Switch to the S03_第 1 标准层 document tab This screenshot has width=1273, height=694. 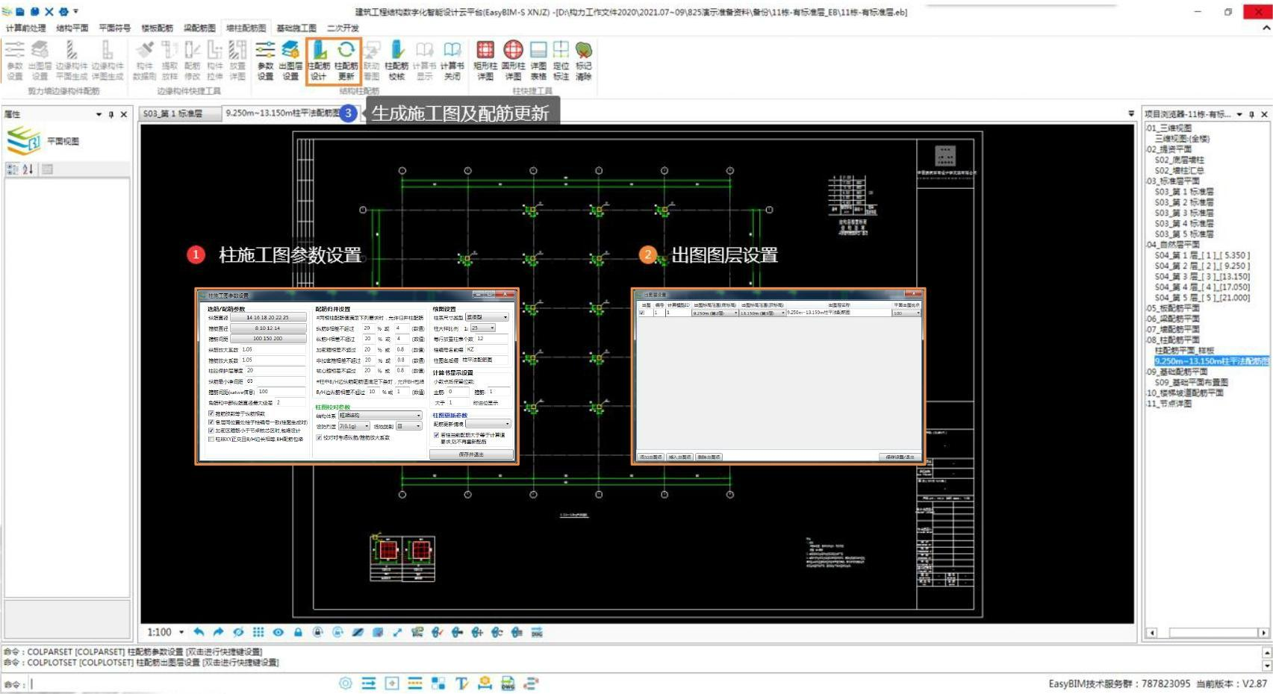(172, 113)
